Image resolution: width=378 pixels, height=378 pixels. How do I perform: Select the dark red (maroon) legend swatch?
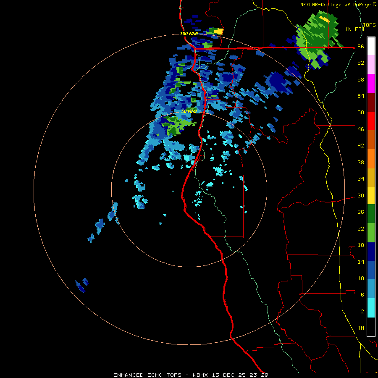[371, 102]
